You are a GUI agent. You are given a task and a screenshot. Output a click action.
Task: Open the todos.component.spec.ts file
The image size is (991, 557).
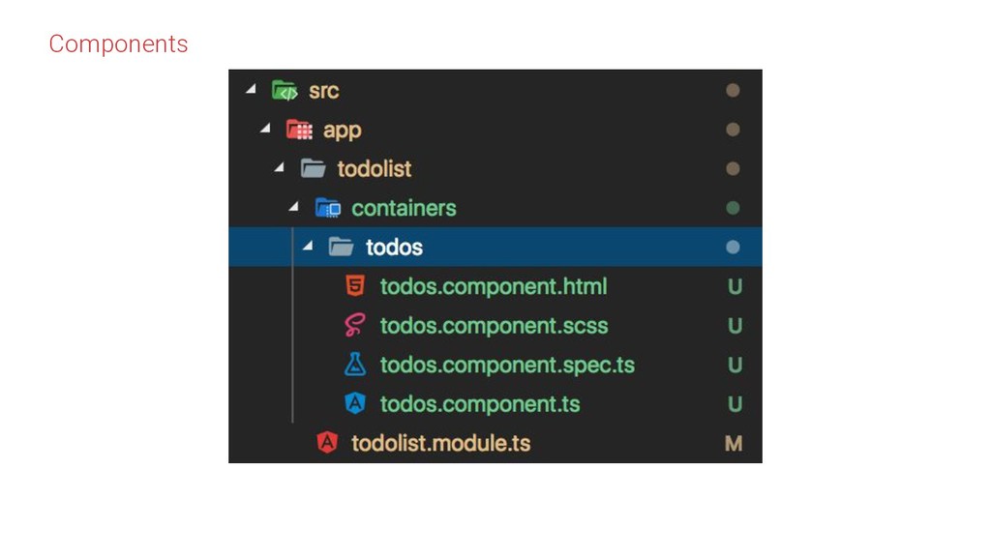[507, 365]
